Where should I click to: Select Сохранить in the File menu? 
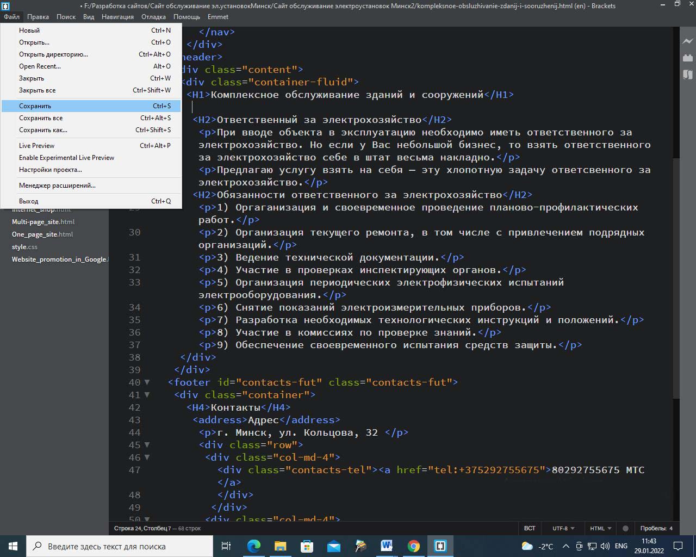click(35, 106)
